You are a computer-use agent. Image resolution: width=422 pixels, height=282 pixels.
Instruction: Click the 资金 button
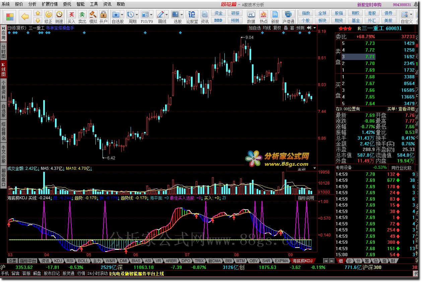point(218,13)
